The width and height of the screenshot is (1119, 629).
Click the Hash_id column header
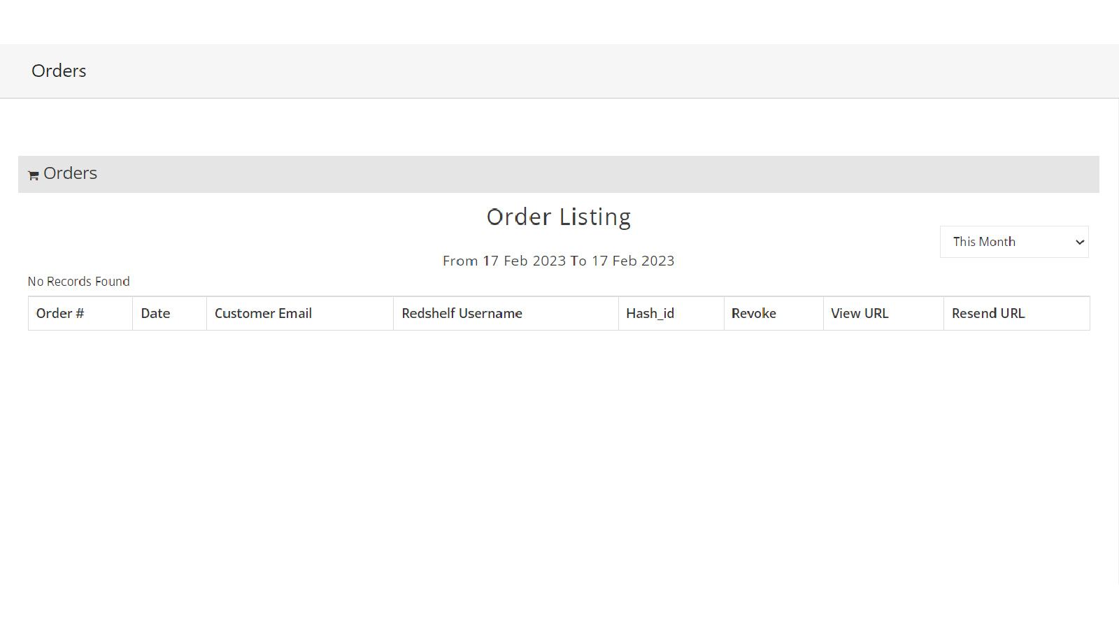click(671, 313)
